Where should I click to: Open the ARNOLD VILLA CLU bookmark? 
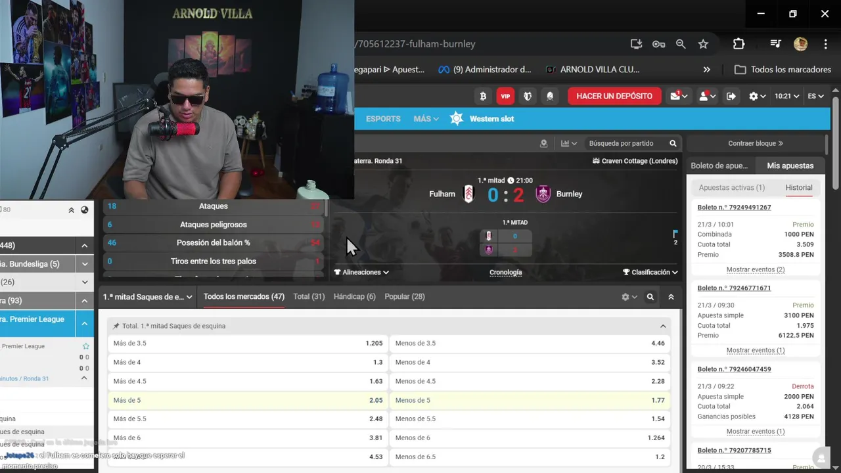tap(592, 70)
